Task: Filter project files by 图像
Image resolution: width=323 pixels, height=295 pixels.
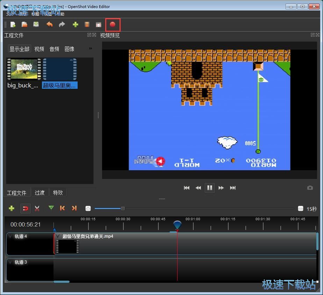Action: pyautogui.click(x=70, y=49)
